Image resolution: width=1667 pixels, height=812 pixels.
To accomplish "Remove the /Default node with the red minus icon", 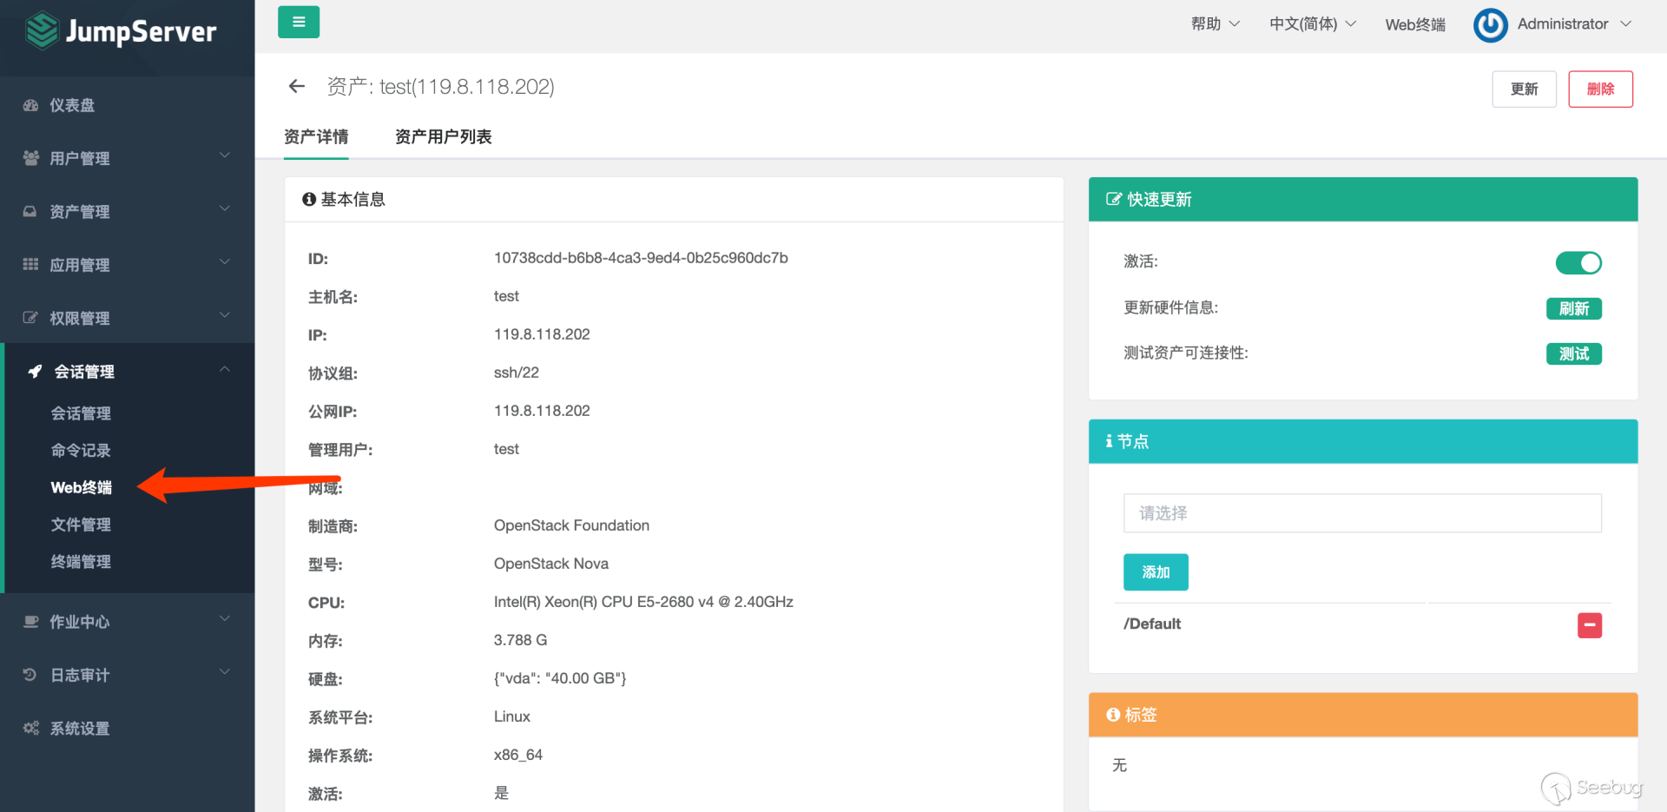I will point(1589,625).
